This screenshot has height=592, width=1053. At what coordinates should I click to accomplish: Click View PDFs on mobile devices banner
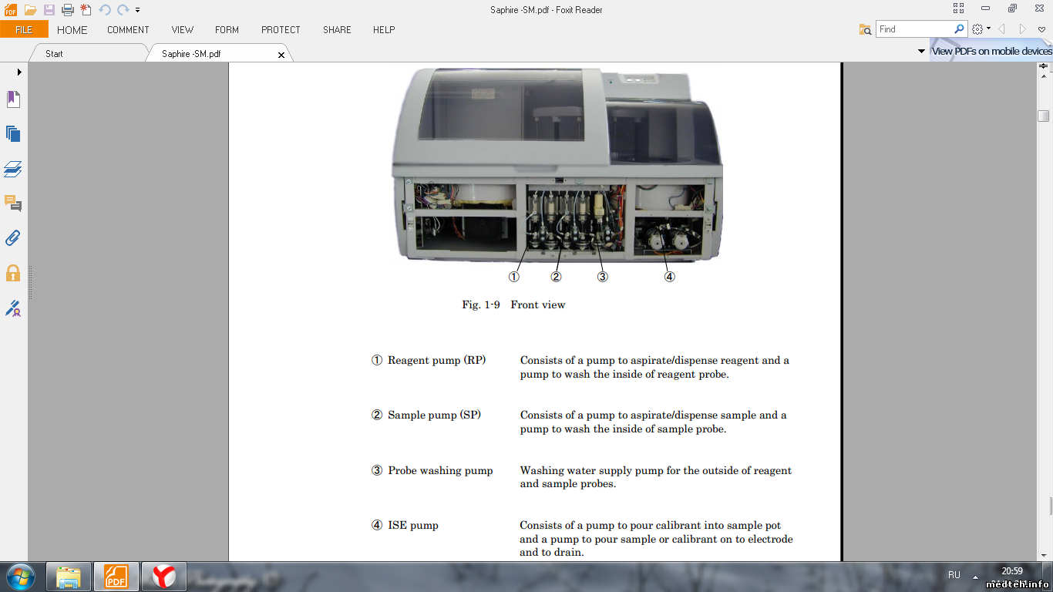pyautogui.click(x=991, y=52)
